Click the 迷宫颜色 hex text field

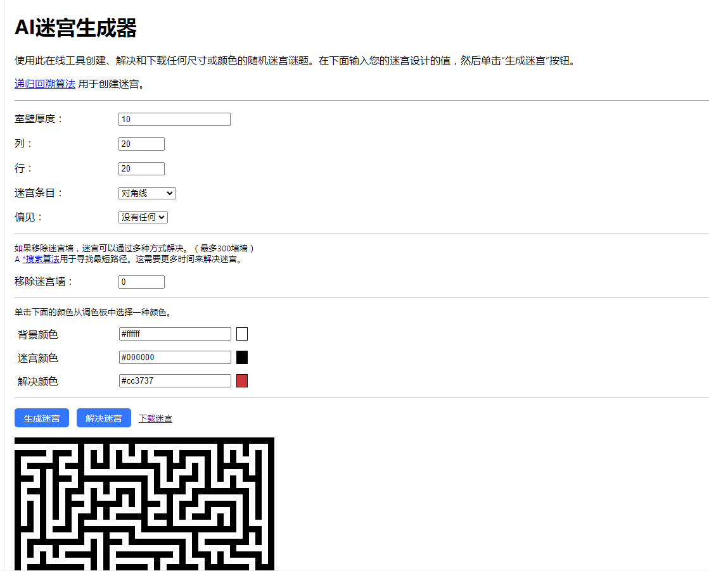[x=174, y=357]
